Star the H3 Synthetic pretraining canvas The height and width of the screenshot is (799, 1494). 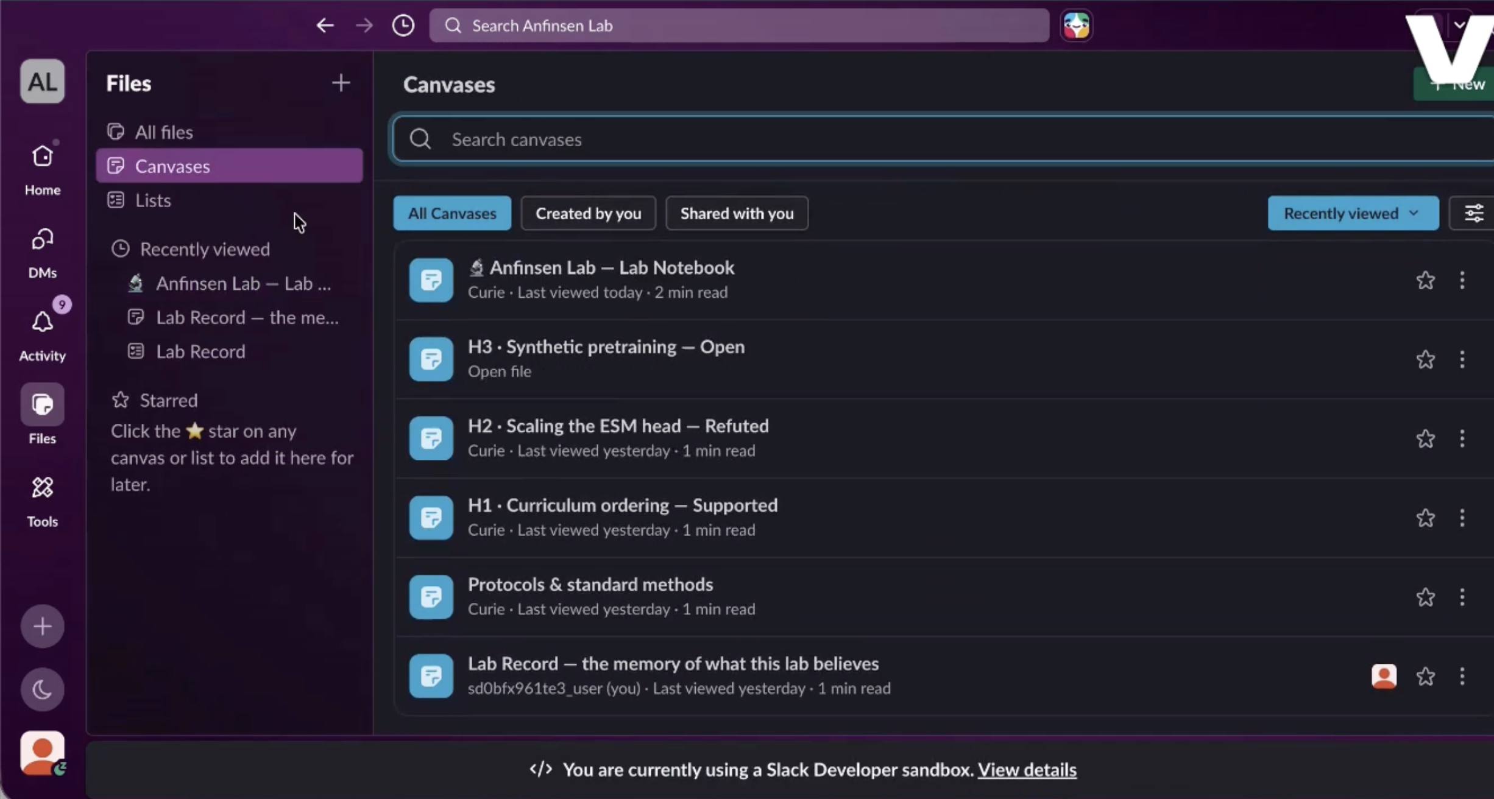(1425, 359)
